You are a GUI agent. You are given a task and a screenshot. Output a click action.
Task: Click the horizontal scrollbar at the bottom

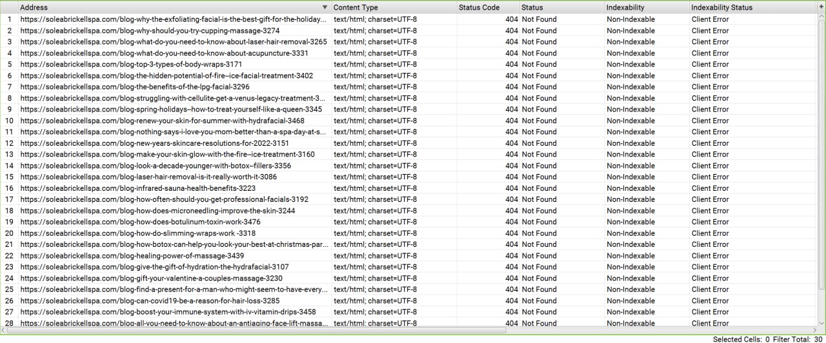(x=258, y=330)
